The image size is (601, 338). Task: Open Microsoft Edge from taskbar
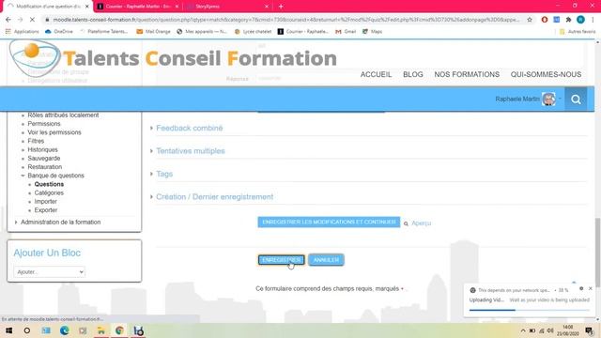pos(65,330)
